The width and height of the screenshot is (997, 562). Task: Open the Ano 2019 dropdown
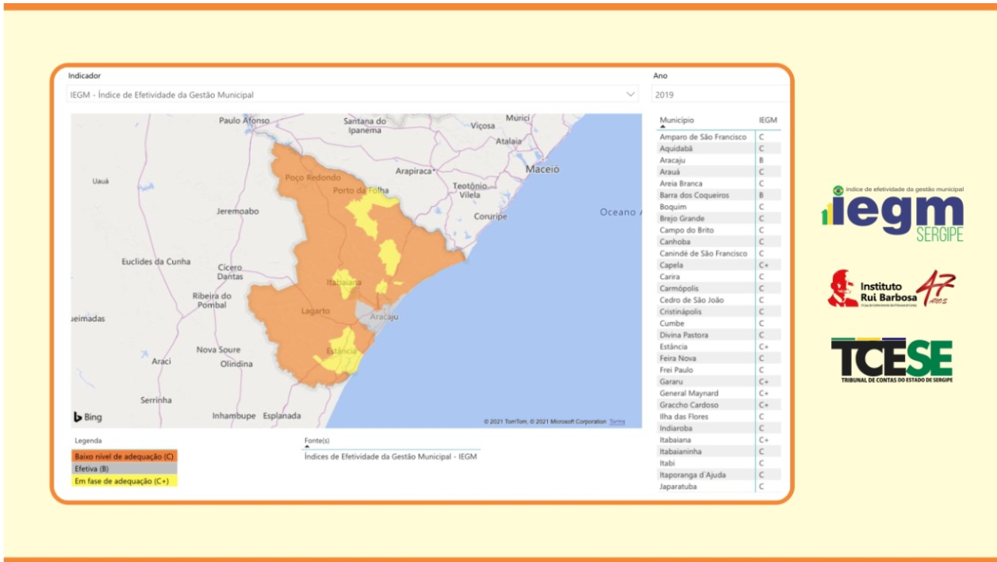(719, 94)
